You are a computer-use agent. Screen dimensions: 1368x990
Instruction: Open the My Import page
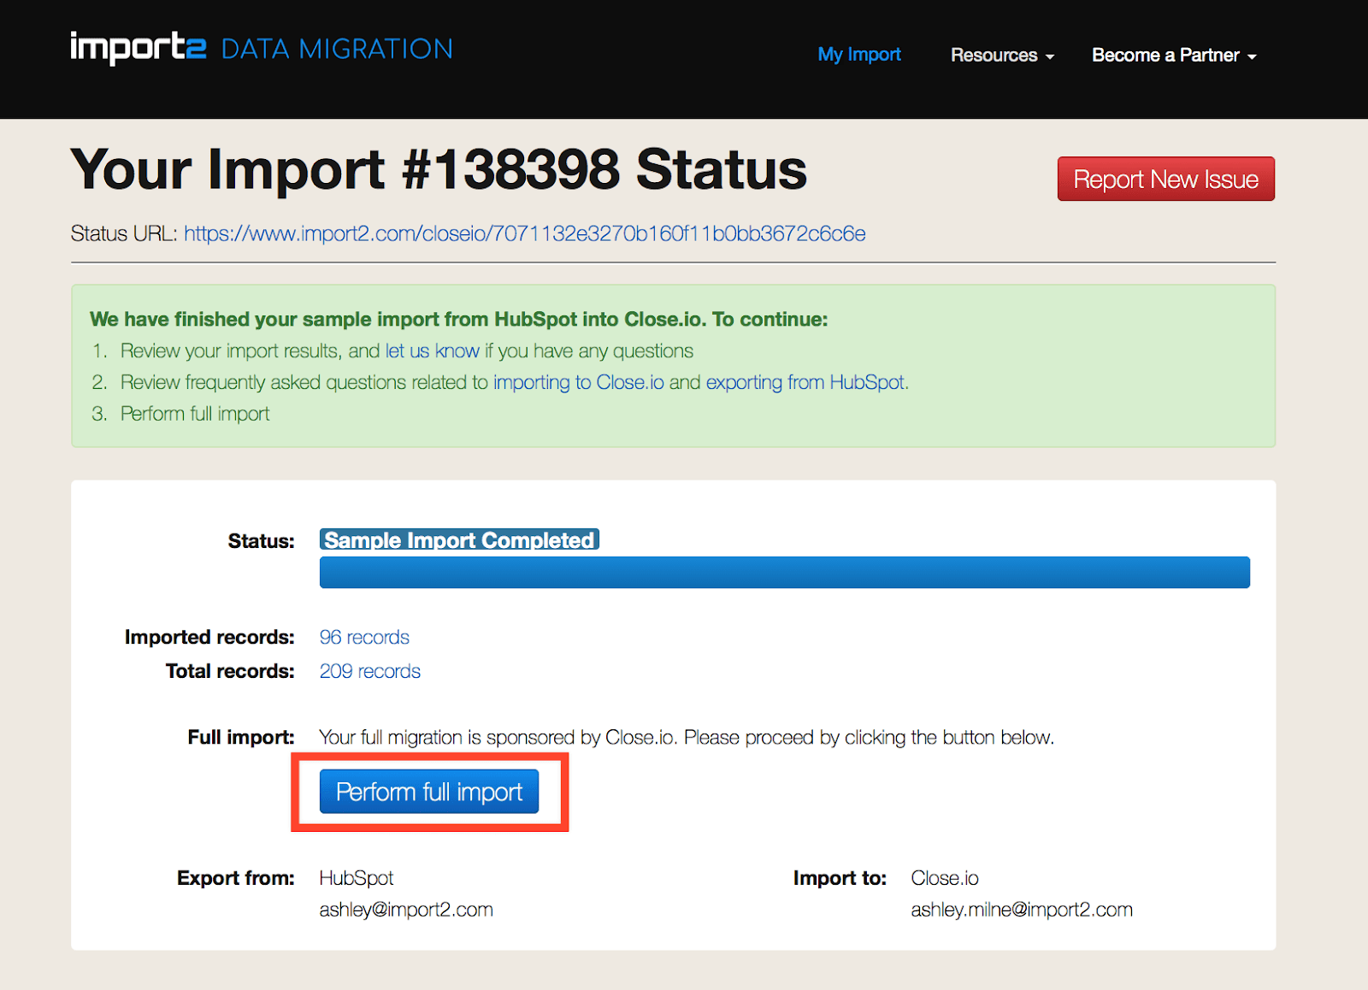tap(859, 55)
